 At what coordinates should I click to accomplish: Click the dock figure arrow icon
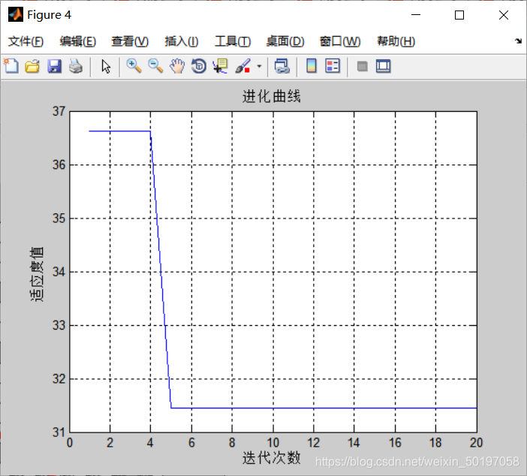coord(518,41)
